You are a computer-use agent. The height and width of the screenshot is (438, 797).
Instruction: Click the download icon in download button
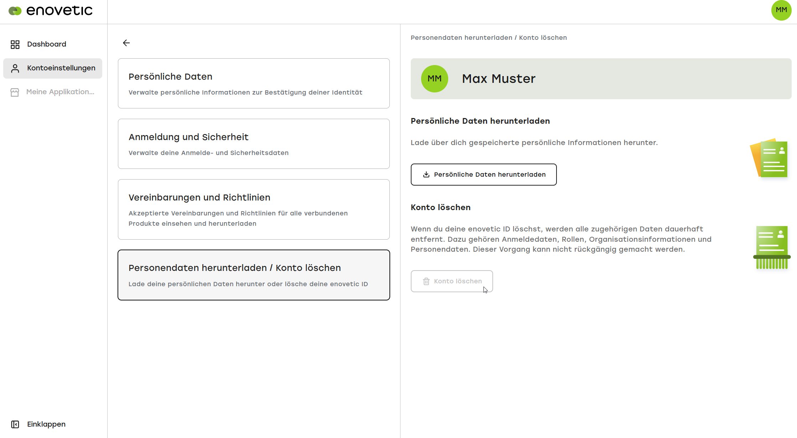click(426, 175)
